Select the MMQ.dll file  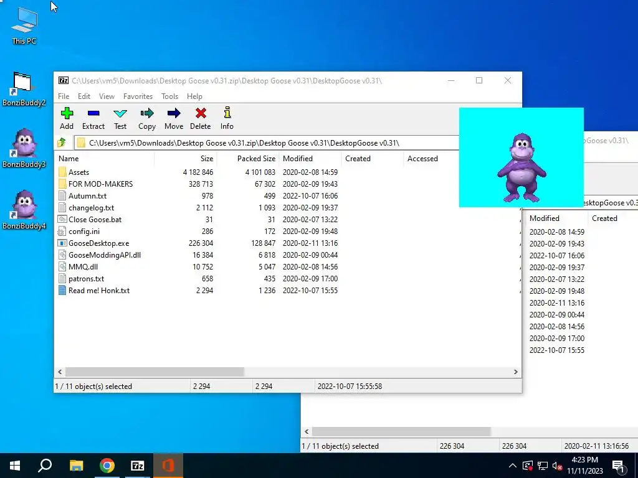tap(83, 266)
